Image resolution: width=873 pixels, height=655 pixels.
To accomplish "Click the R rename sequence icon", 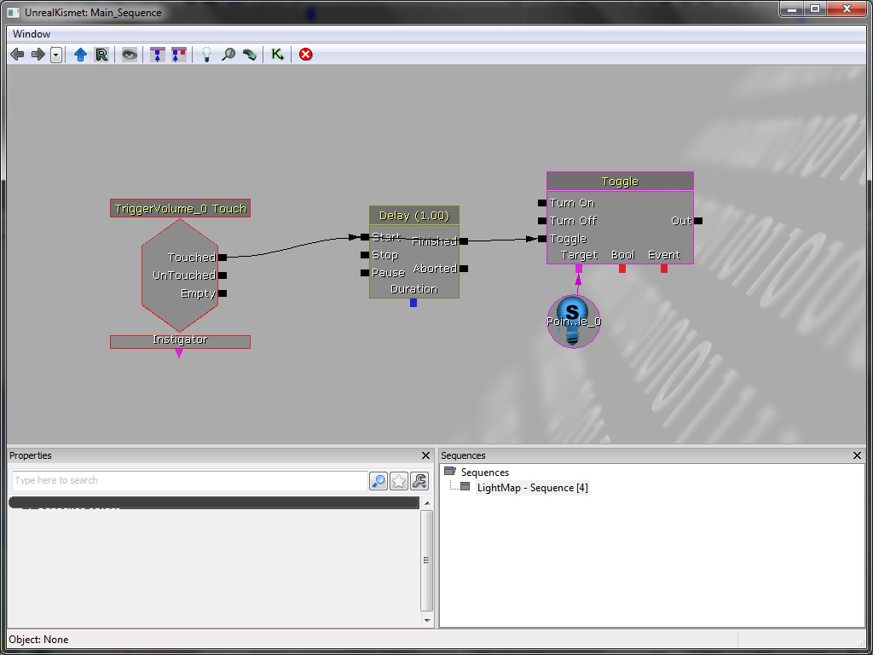I will coord(101,55).
